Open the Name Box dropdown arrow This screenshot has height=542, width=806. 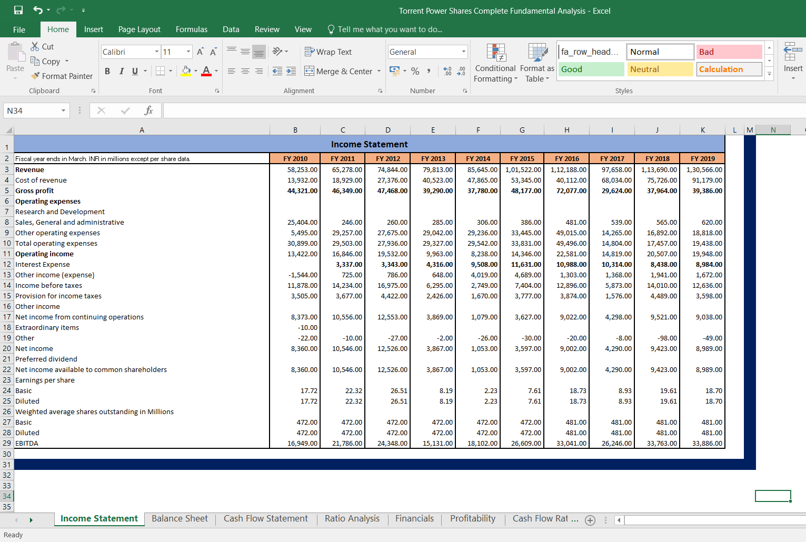point(63,111)
